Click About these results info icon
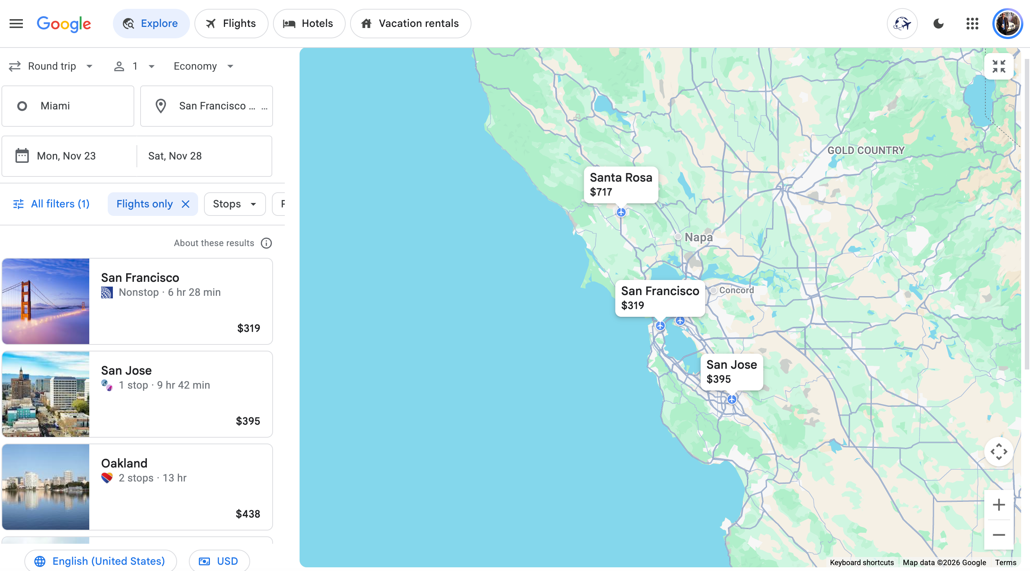1030x571 pixels. point(266,243)
